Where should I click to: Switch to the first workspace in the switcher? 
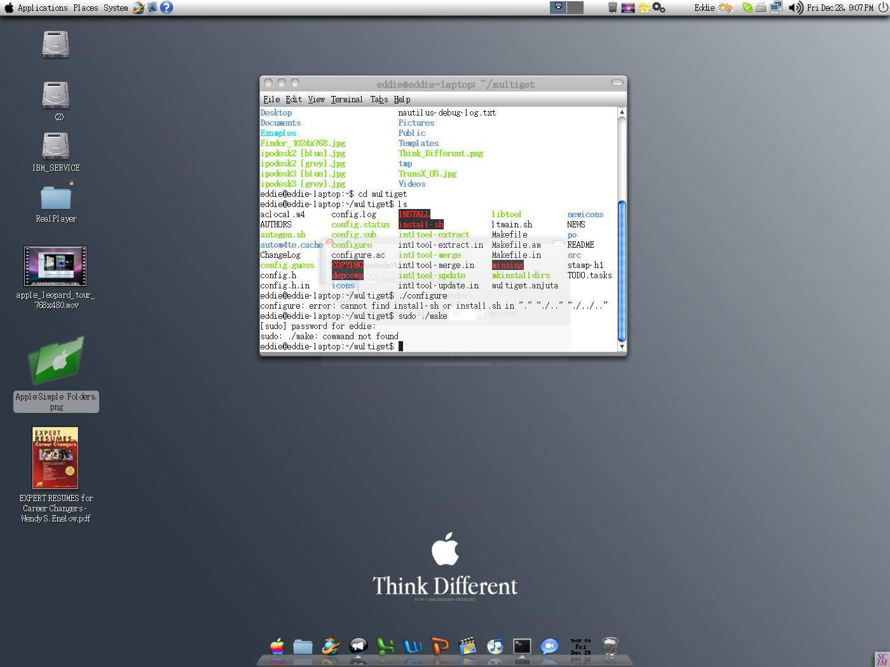pos(558,8)
